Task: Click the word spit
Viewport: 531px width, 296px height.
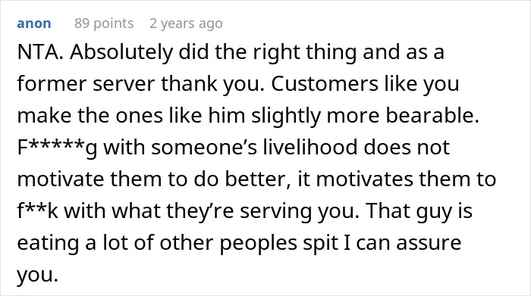Action: coord(320,243)
